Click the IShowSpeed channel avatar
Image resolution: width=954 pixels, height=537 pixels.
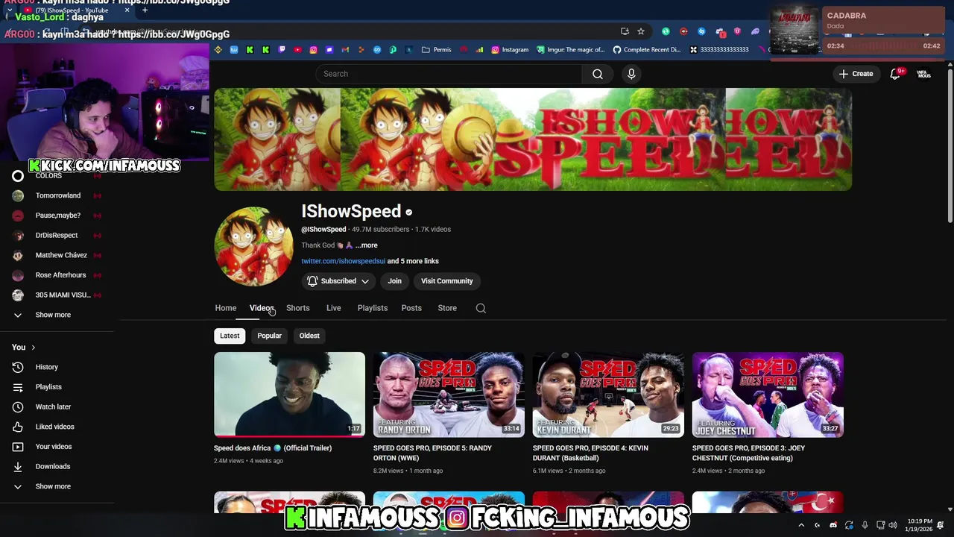click(253, 247)
